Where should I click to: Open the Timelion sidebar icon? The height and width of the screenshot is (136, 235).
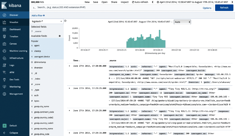[5, 37]
